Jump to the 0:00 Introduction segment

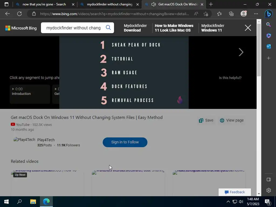(30, 94)
